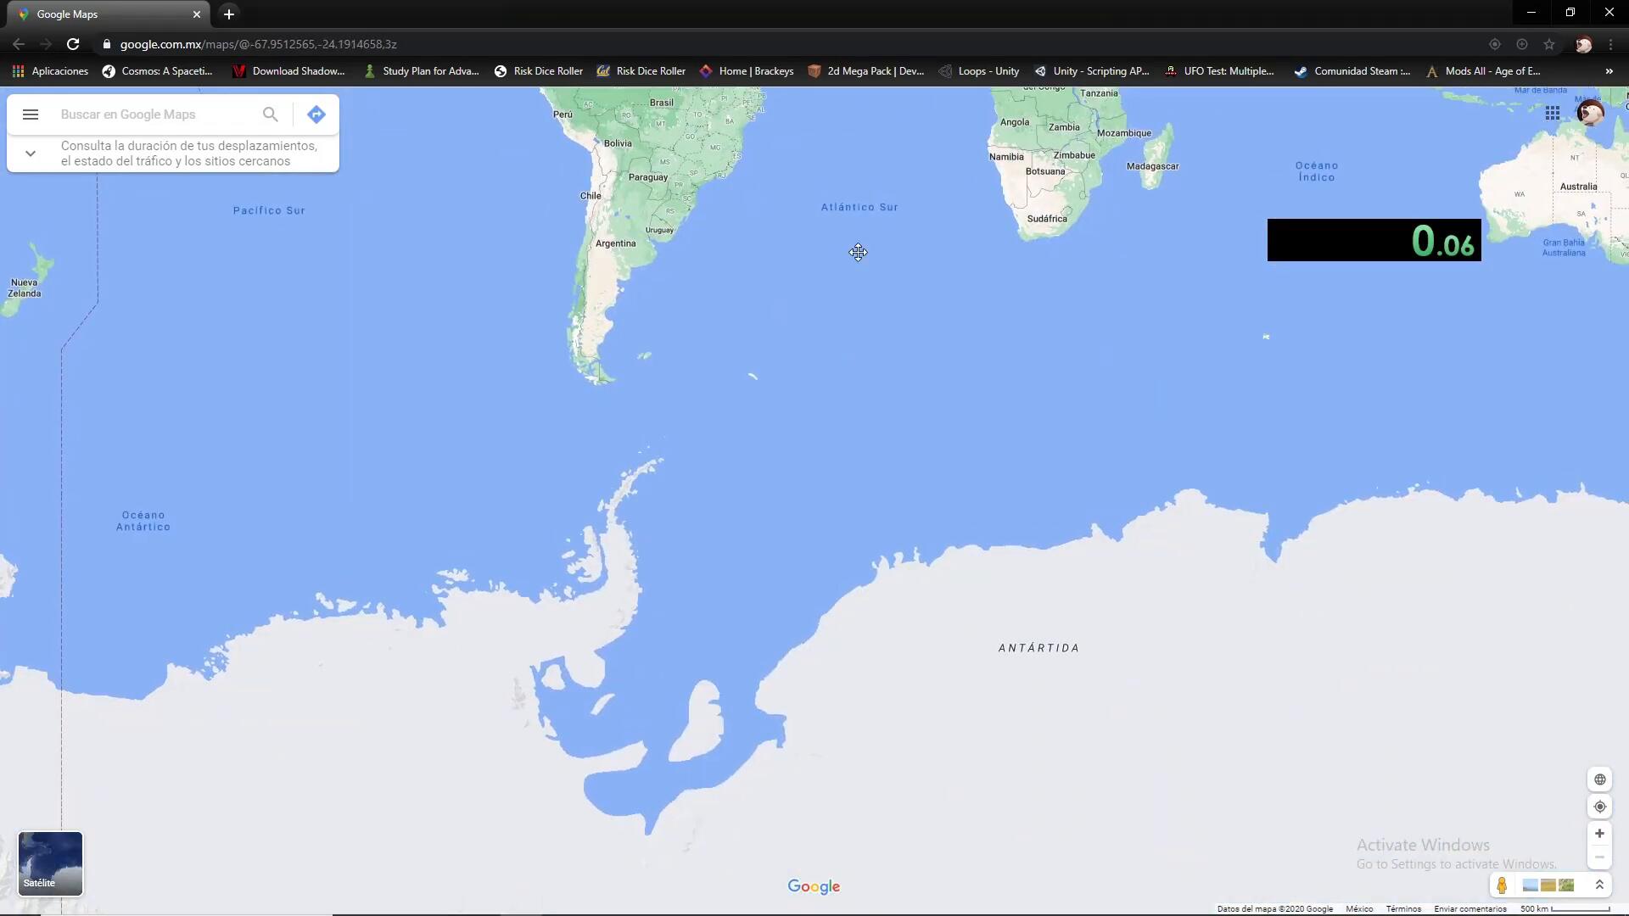The image size is (1629, 916).
Task: Bookmark this page with the star icon
Action: pyautogui.click(x=1549, y=44)
